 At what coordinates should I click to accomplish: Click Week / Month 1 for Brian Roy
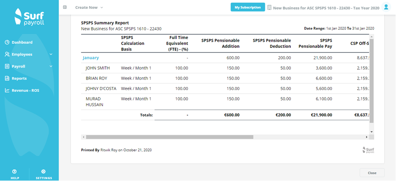pyautogui.click(x=136, y=78)
